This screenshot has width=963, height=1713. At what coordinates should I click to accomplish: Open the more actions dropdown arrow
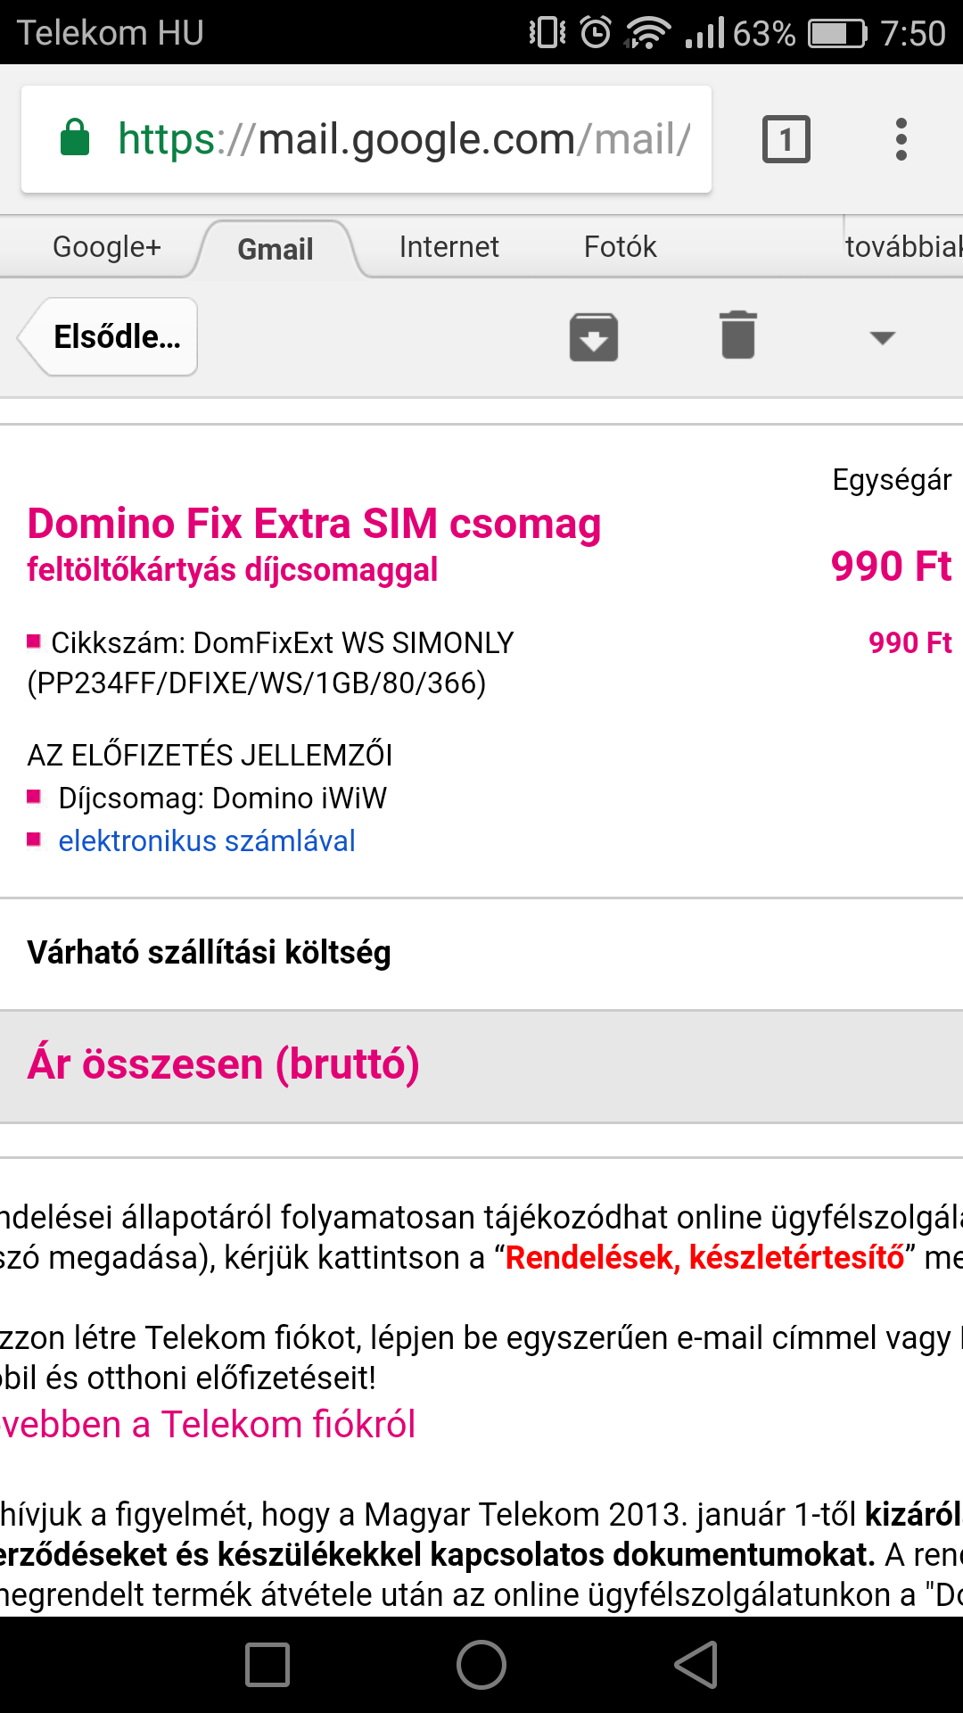pyautogui.click(x=883, y=337)
